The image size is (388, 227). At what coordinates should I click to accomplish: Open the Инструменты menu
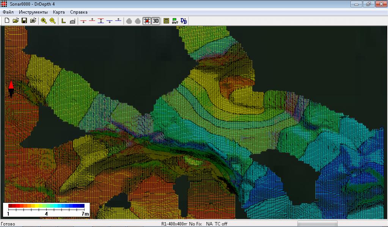pos(33,12)
